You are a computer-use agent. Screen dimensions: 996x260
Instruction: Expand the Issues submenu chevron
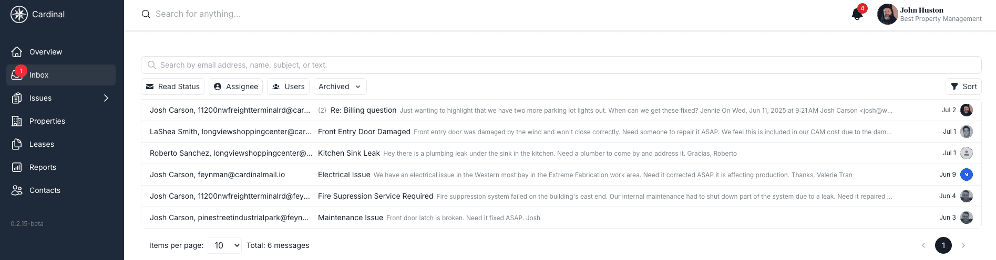pyautogui.click(x=106, y=98)
